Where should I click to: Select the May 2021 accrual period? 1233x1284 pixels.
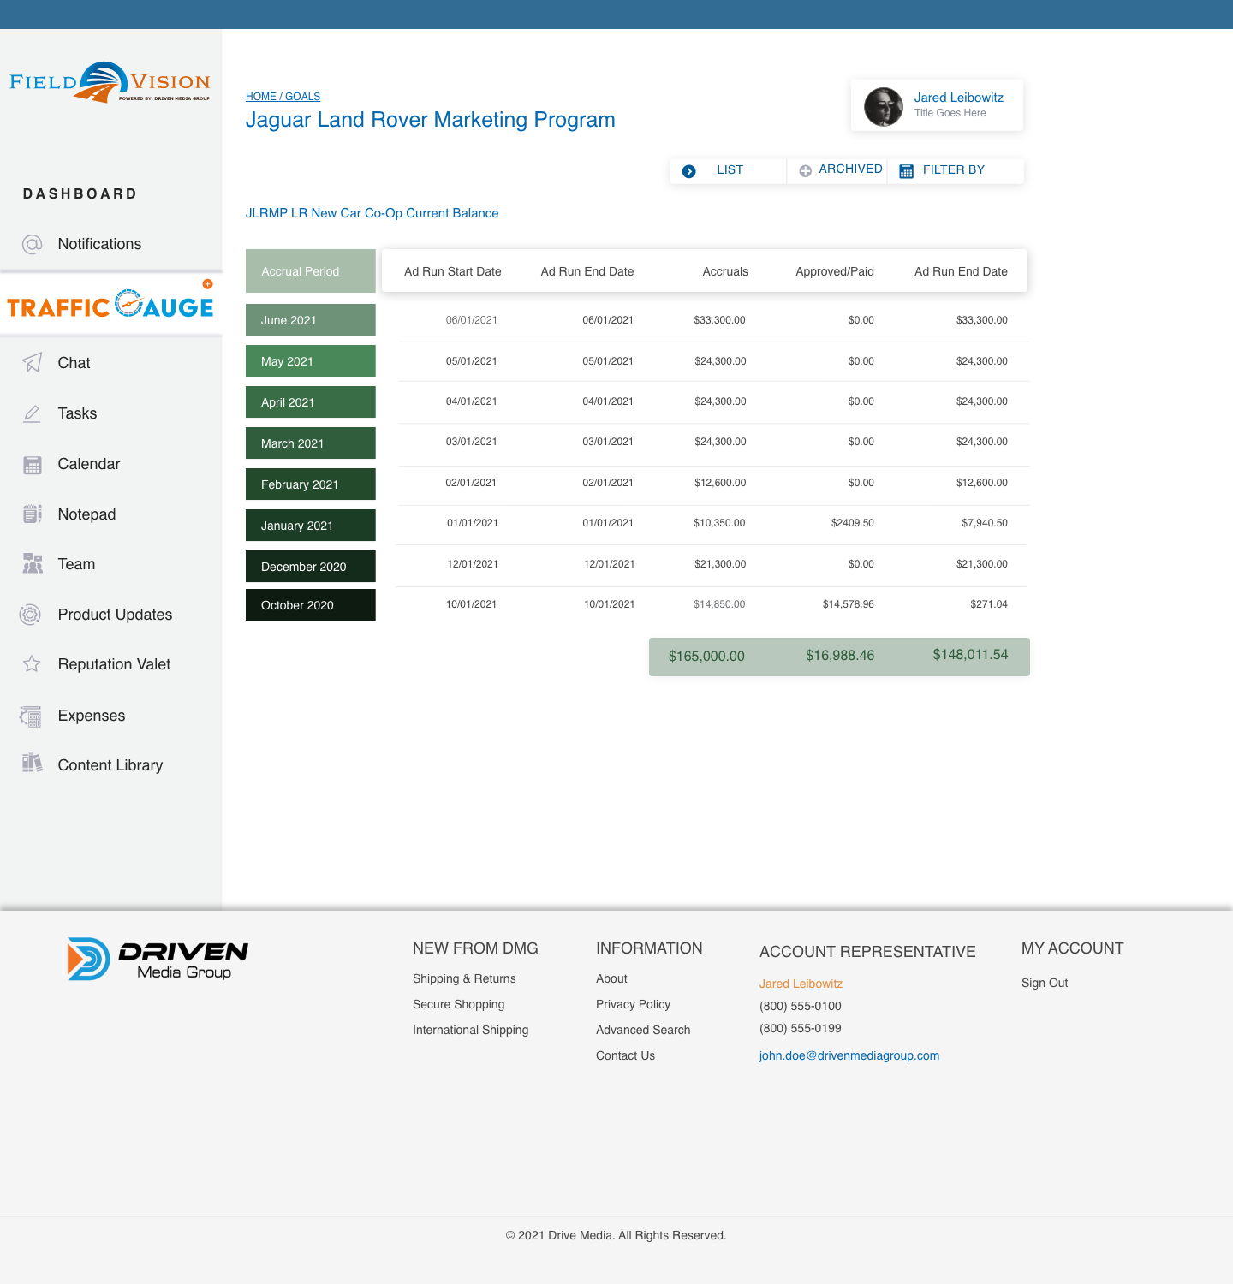311,361
